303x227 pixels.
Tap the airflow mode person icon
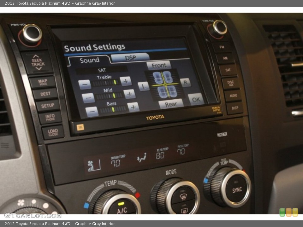(142, 158)
